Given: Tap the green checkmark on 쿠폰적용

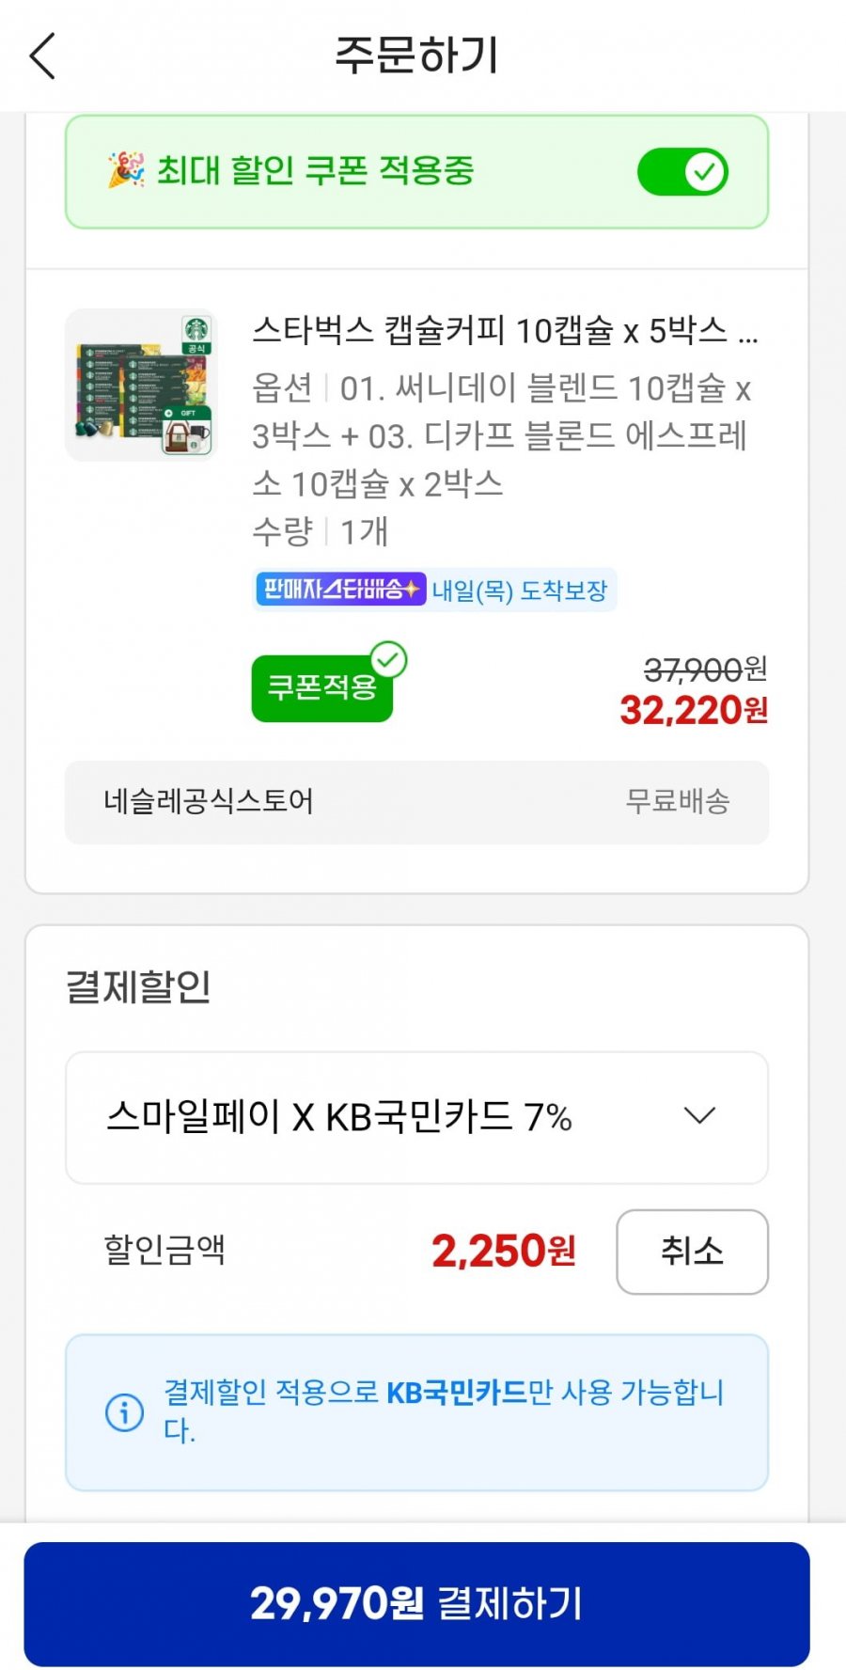Looking at the screenshot, I should 388,660.
